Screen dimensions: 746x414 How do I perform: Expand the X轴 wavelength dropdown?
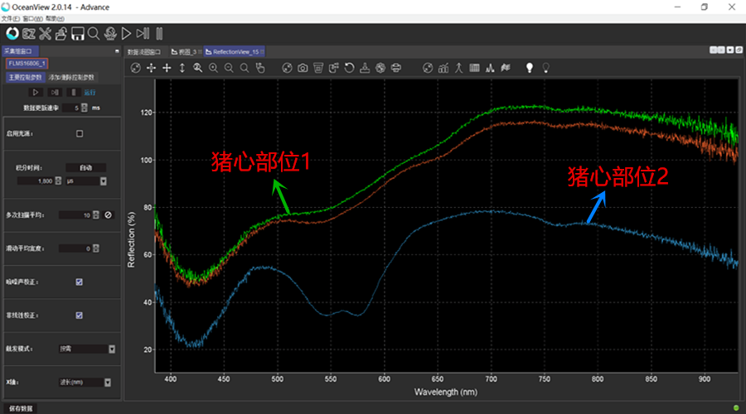coord(108,383)
